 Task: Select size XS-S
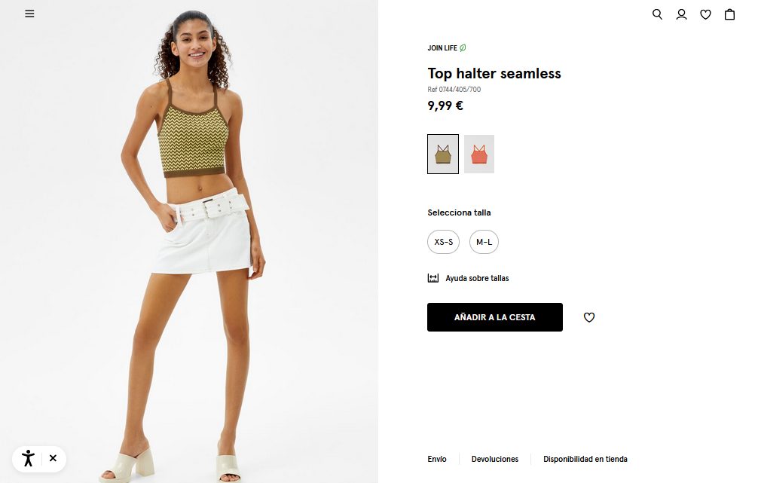(x=443, y=242)
